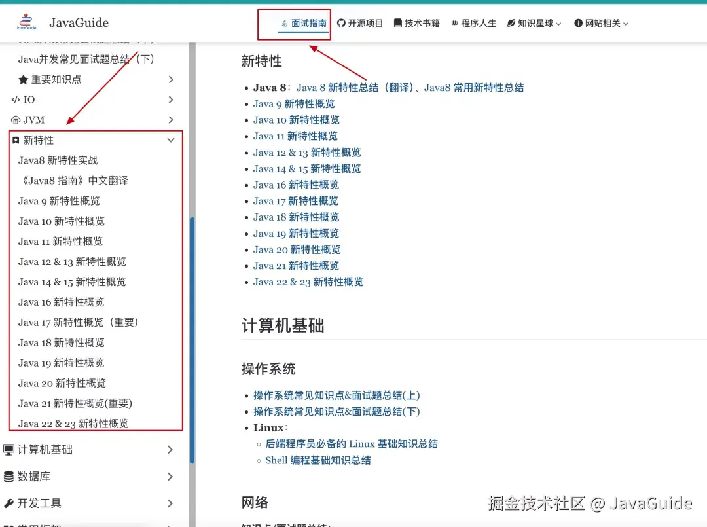Expand the 计算机基础 sidebar chevron
707x527 pixels.
pyautogui.click(x=170, y=450)
